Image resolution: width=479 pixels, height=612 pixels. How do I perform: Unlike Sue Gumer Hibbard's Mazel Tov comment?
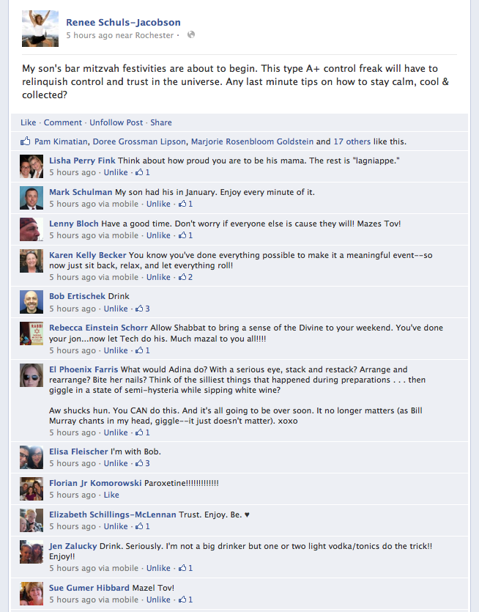coord(158,600)
